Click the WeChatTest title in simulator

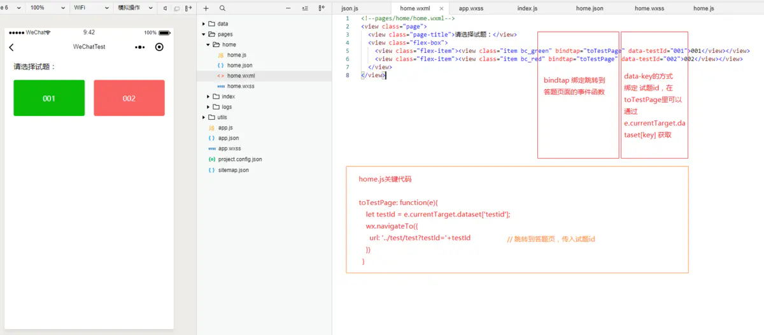click(89, 47)
